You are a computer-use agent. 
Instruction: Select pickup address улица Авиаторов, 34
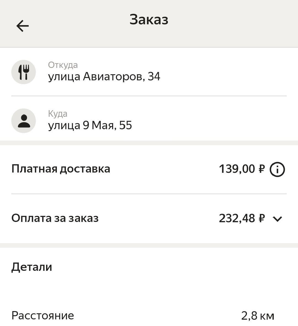(x=104, y=76)
